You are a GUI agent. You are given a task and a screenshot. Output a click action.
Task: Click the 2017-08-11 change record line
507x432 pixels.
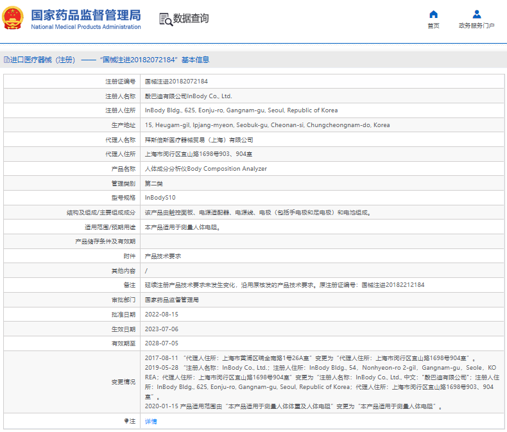pos(310,358)
